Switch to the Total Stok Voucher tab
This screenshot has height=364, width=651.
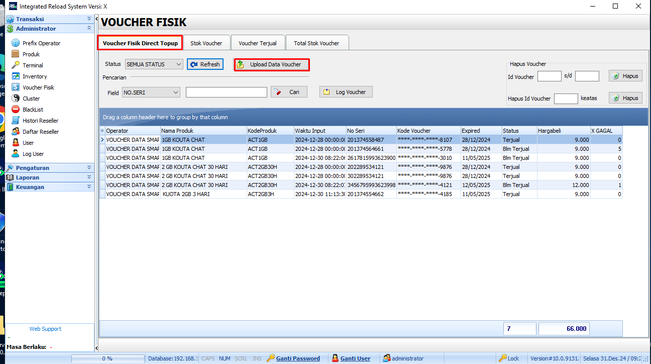pyautogui.click(x=317, y=43)
